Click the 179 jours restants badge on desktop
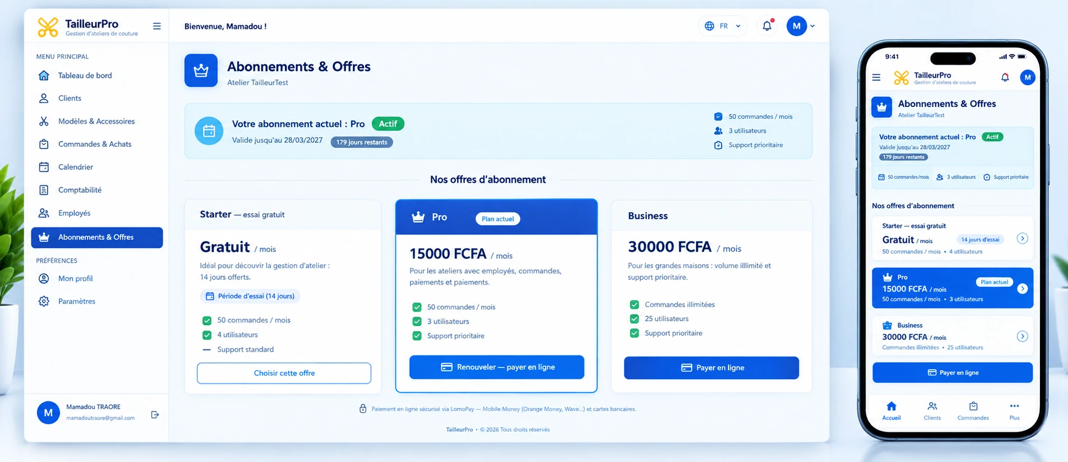Viewport: 1068px width, 462px height. coord(362,142)
